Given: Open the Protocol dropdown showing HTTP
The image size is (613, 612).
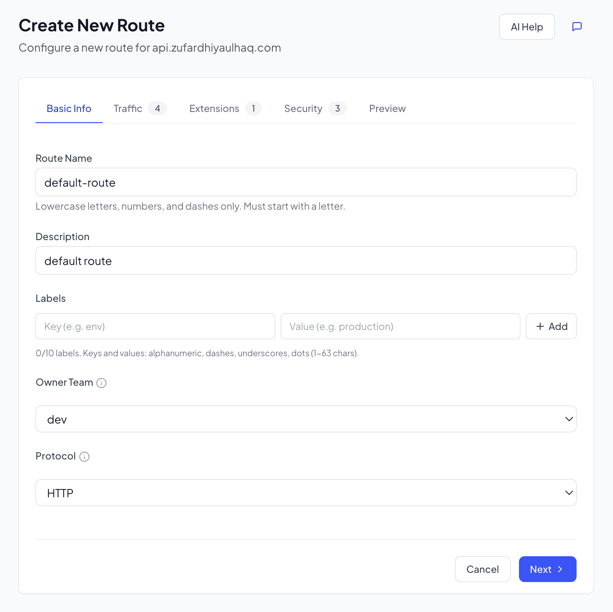Looking at the screenshot, I should [306, 493].
